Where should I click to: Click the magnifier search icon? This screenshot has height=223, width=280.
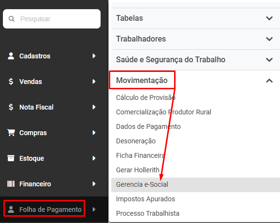(12, 19)
